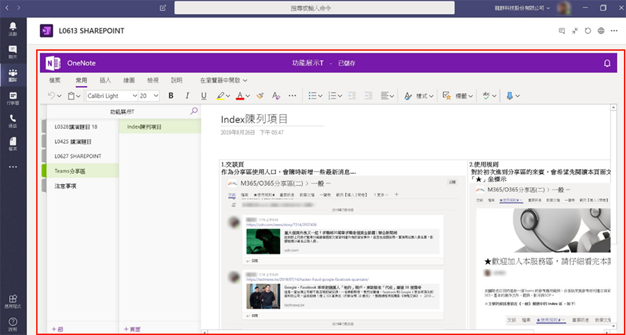Toggle Bold formatting
Image resolution: width=626 pixels, height=335 pixels.
coord(171,96)
